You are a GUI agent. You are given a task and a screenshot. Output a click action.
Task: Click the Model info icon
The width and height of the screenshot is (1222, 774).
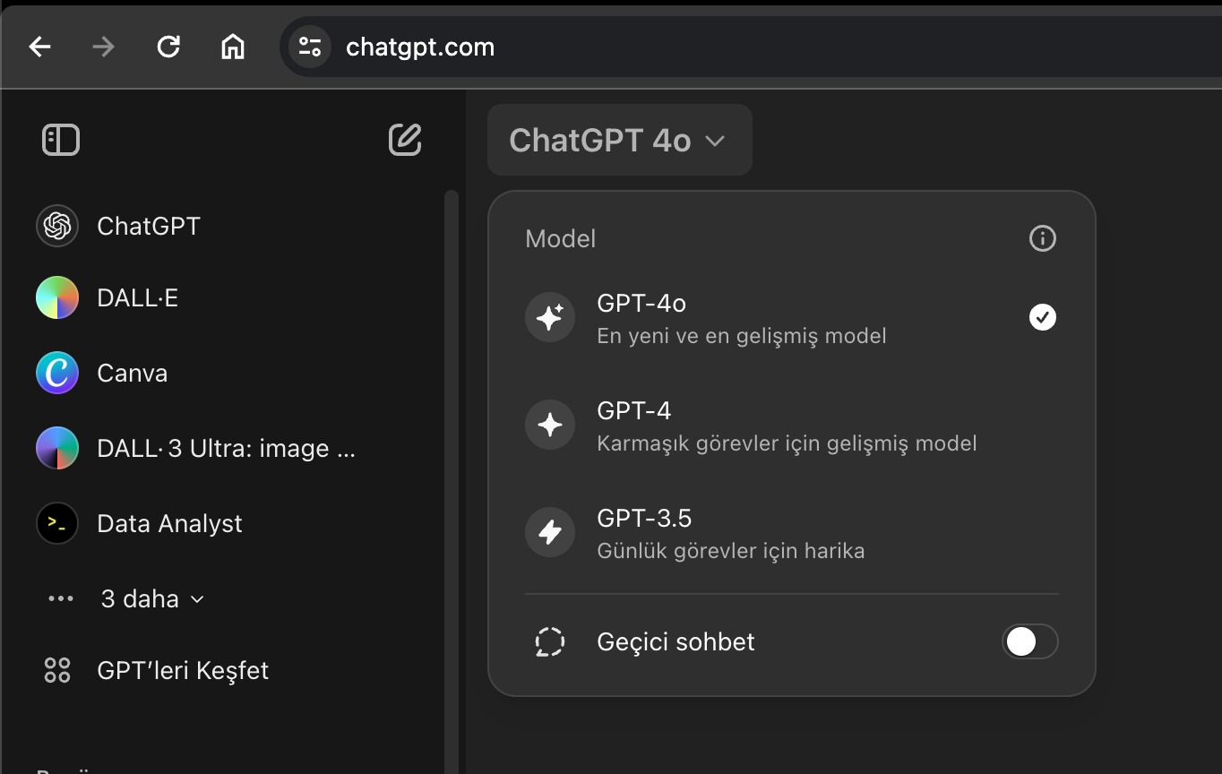point(1042,238)
